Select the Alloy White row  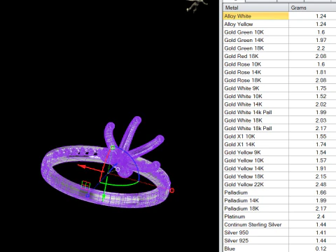point(279,16)
